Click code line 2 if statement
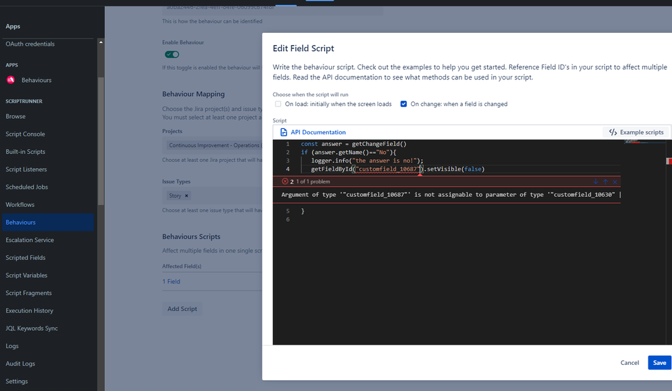 (x=348, y=152)
